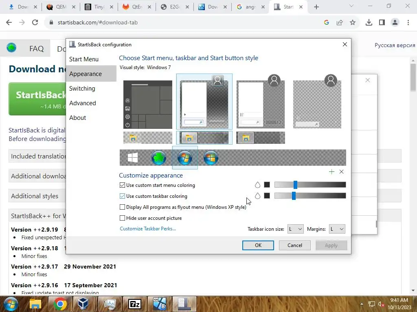
Task: Click the start menu color droplet icon
Action: coord(257,185)
